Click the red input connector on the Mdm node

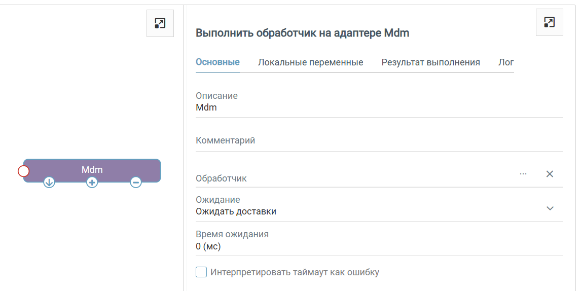pyautogui.click(x=23, y=171)
